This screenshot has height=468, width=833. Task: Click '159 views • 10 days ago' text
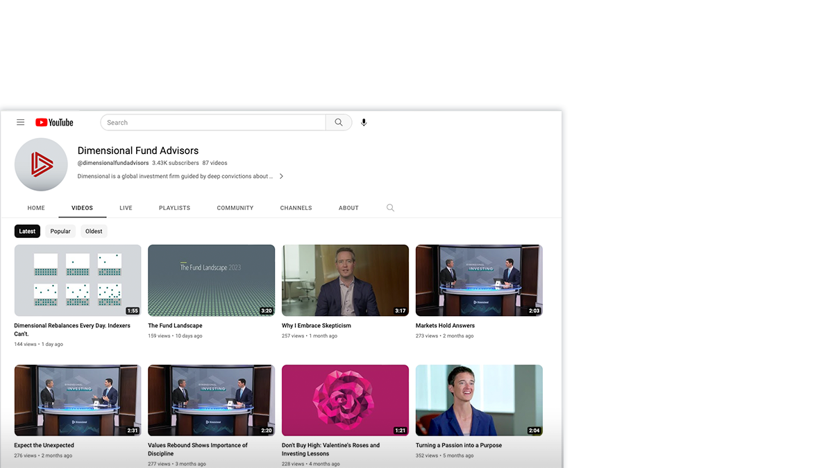pos(175,336)
